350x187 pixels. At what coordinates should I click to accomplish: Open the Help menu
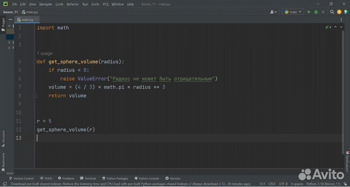click(x=131, y=4)
